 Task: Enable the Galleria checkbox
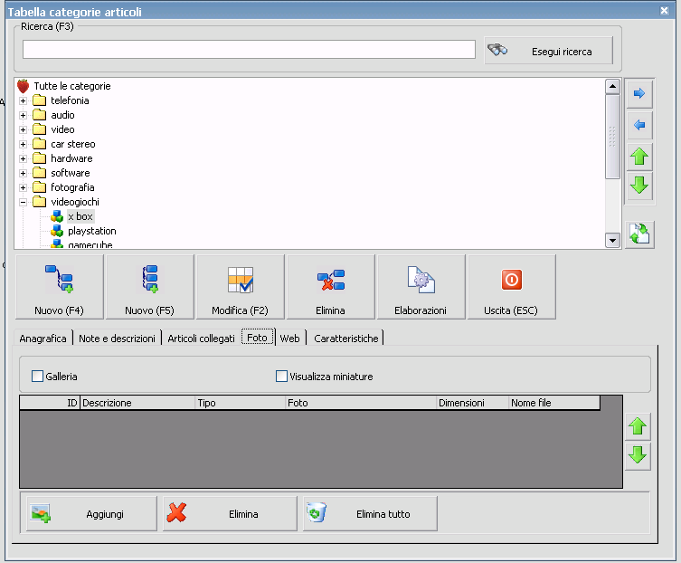click(x=37, y=376)
